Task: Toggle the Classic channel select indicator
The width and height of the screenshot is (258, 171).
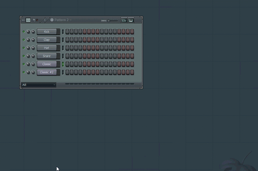Action: [x=63, y=64]
